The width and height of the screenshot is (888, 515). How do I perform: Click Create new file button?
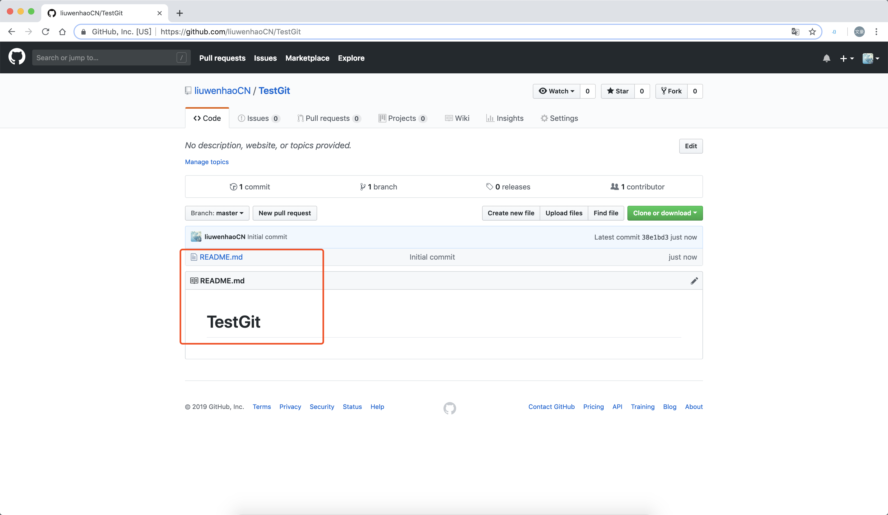(x=511, y=213)
